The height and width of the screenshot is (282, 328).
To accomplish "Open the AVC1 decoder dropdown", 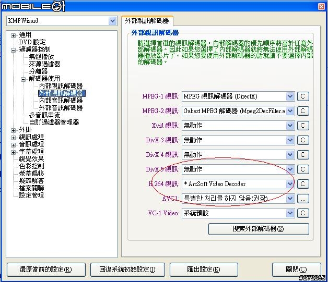I will tap(290, 199).
